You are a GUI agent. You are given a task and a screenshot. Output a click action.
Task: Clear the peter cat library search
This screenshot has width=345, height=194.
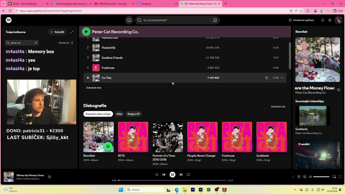pyautogui.click(x=36, y=43)
